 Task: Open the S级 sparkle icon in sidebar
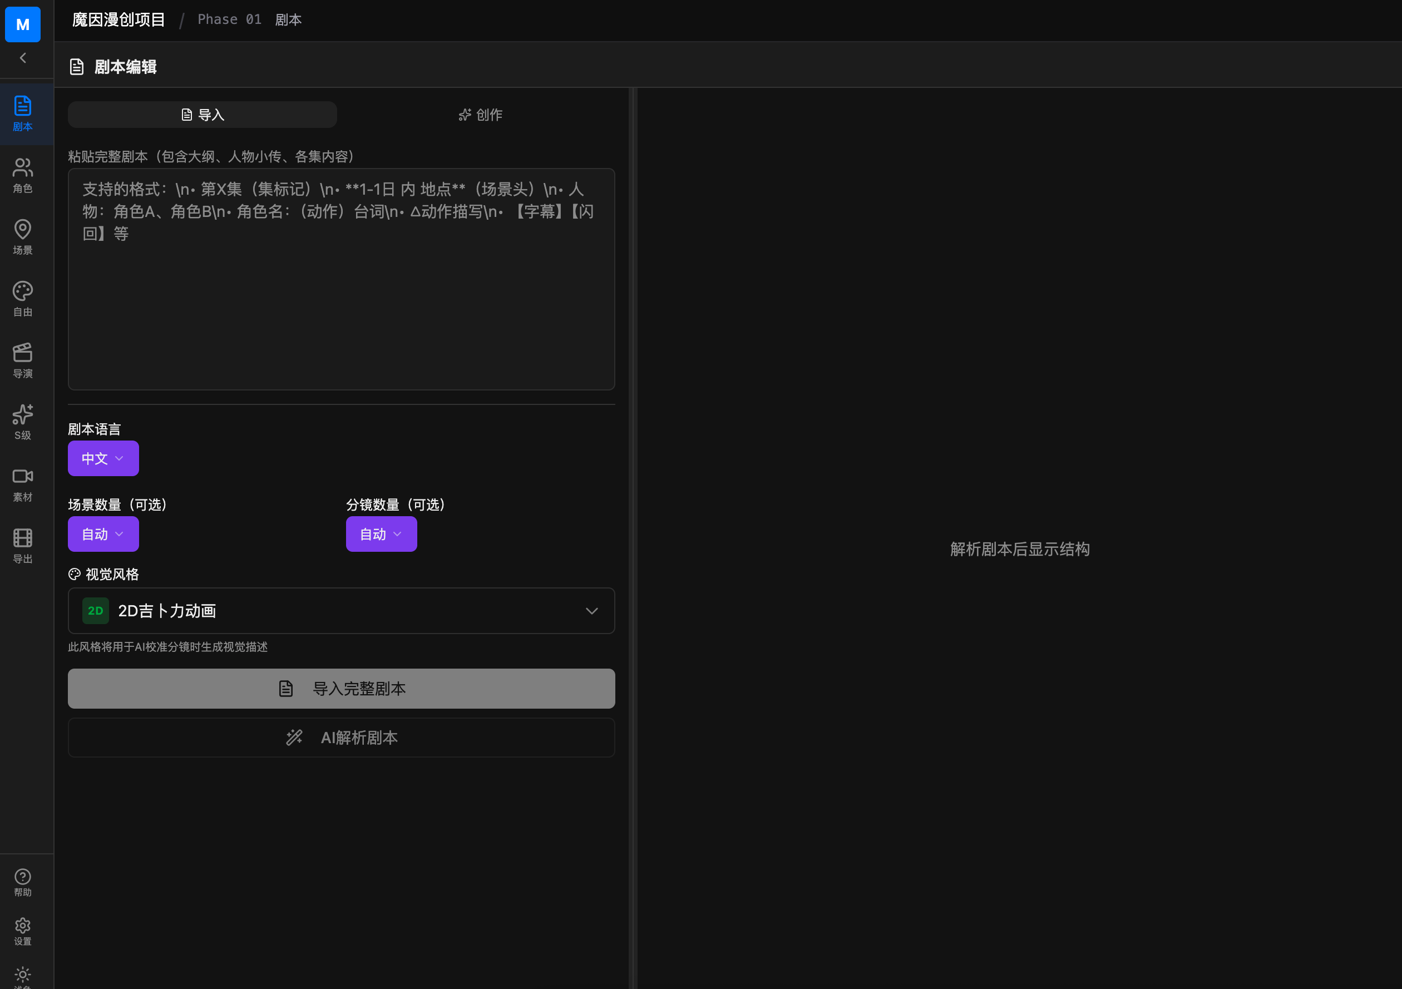pos(23,422)
